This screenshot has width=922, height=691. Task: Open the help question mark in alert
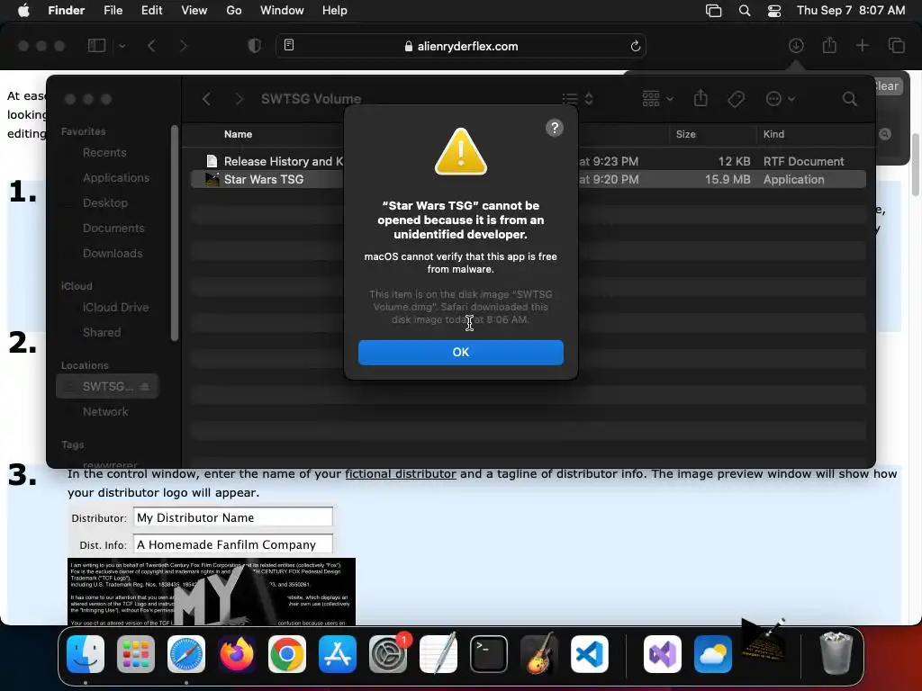(x=554, y=128)
